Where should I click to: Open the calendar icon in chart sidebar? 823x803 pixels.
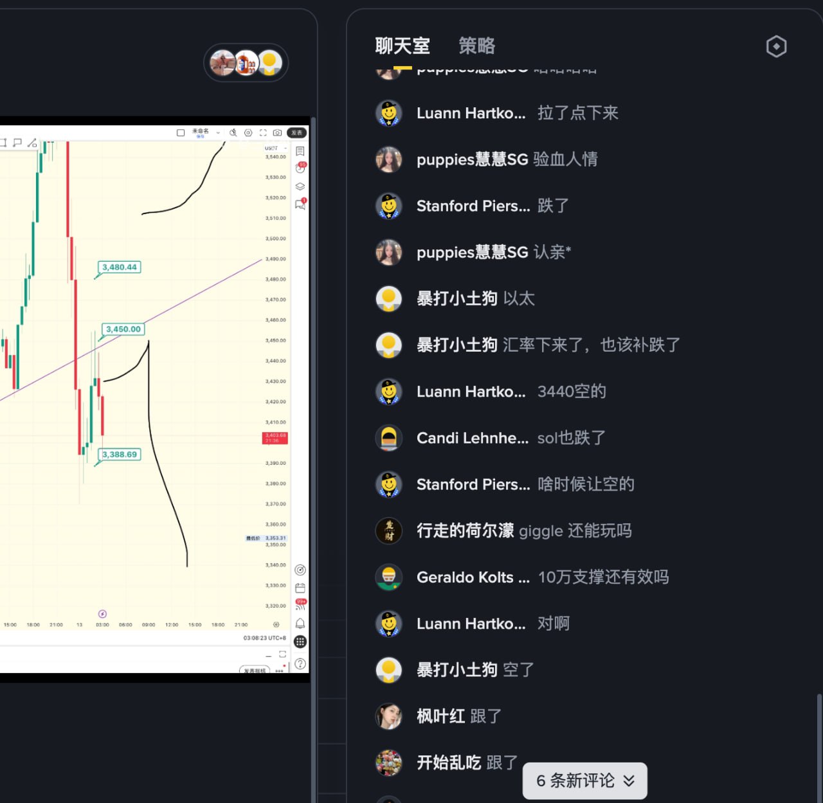click(x=300, y=588)
